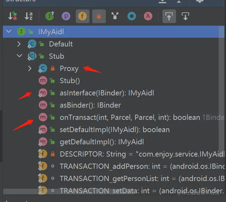Click the public icon beside asBinder
This screenshot has height=202, width=226.
tap(52, 105)
